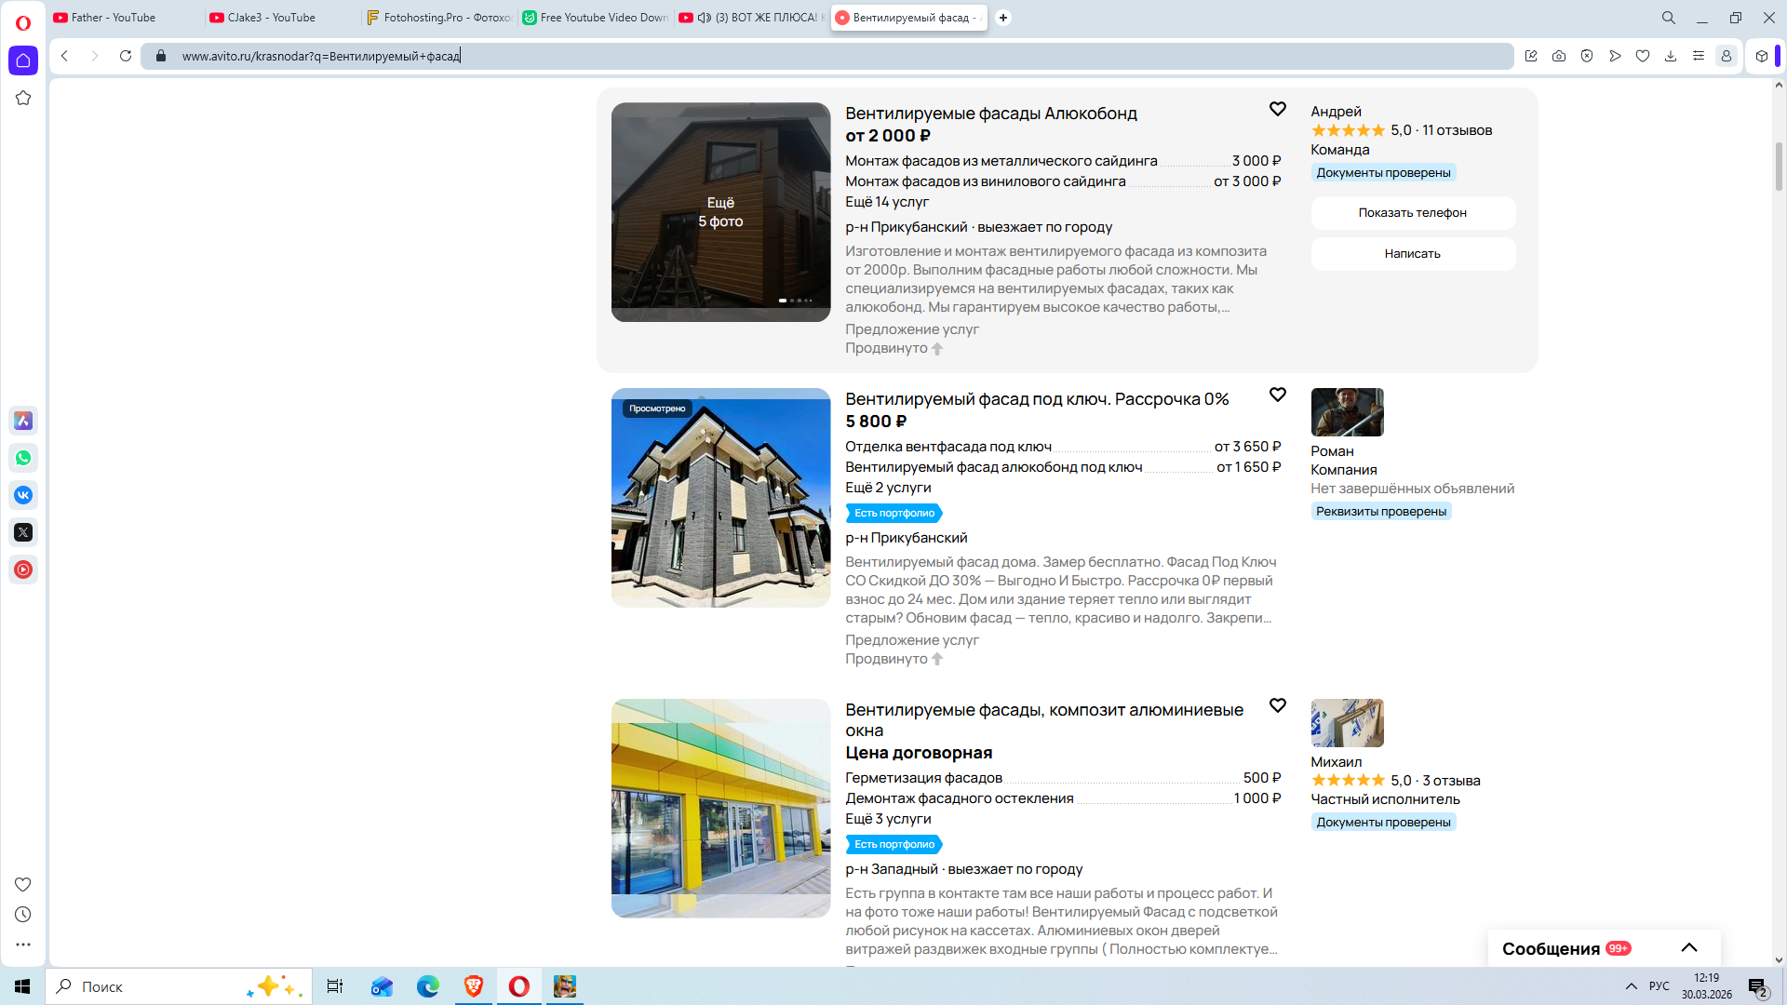Favorite the композит алюминиевые окна listing
The width and height of the screenshot is (1787, 1005).
[1278, 706]
